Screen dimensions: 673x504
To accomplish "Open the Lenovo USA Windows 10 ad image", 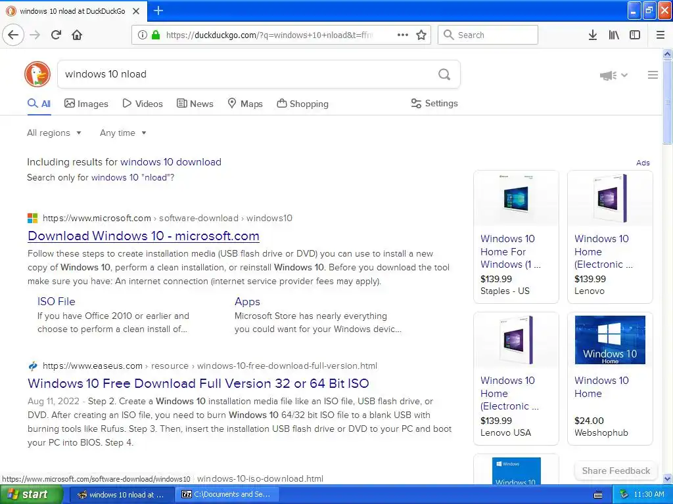I will [516, 341].
